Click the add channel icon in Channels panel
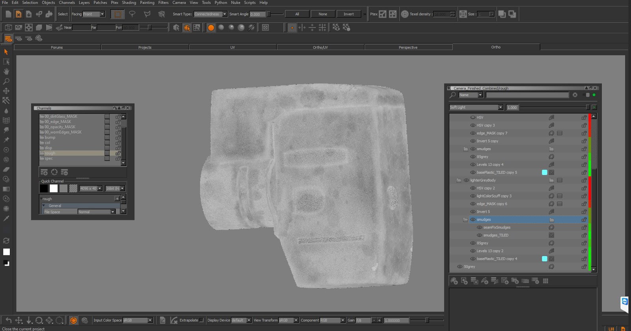 tap(44, 172)
